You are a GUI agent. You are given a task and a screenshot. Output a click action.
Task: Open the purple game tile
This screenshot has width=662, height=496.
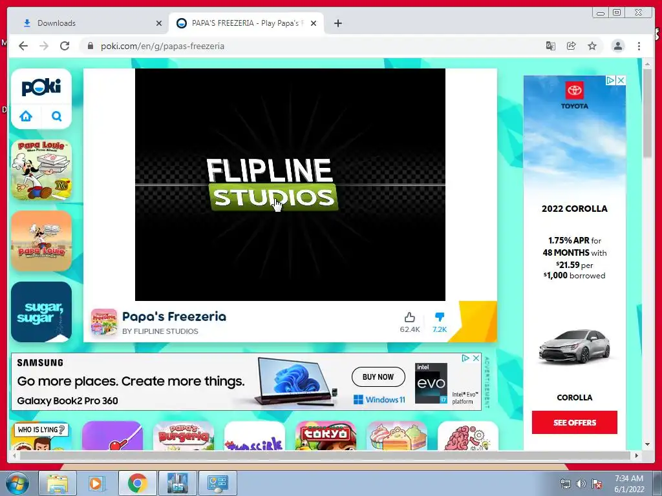tap(112, 436)
